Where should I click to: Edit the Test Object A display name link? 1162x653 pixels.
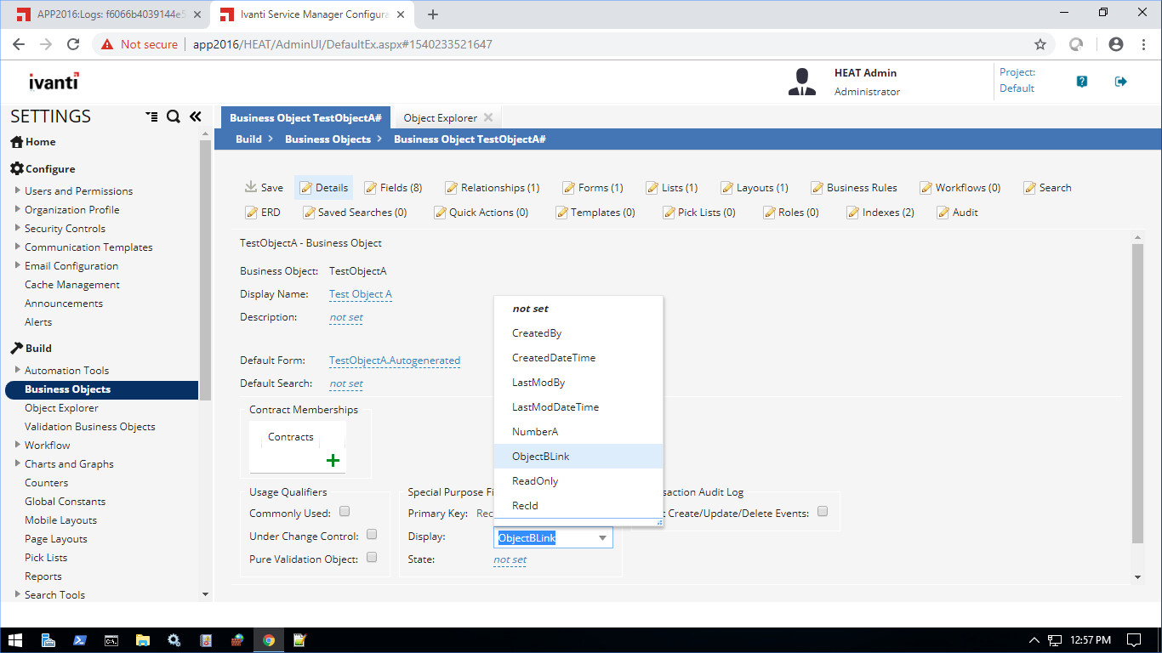pyautogui.click(x=360, y=294)
